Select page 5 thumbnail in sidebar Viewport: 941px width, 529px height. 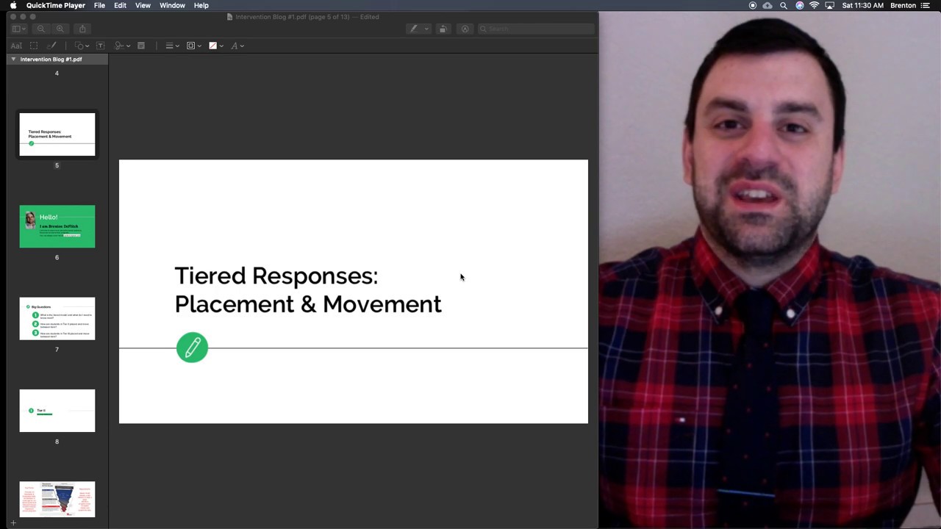tap(57, 134)
